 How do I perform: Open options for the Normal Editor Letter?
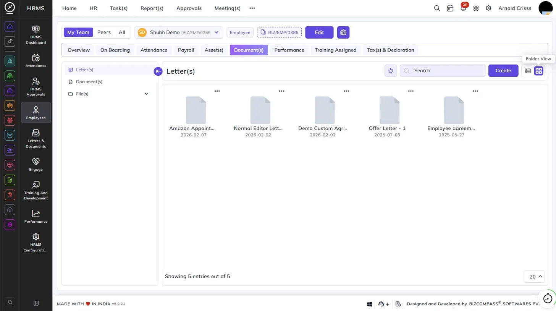281,91
